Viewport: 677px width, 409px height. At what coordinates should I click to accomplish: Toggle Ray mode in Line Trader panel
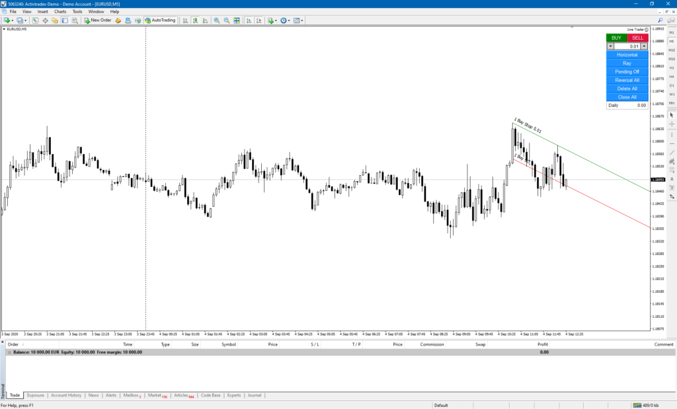[627, 63]
